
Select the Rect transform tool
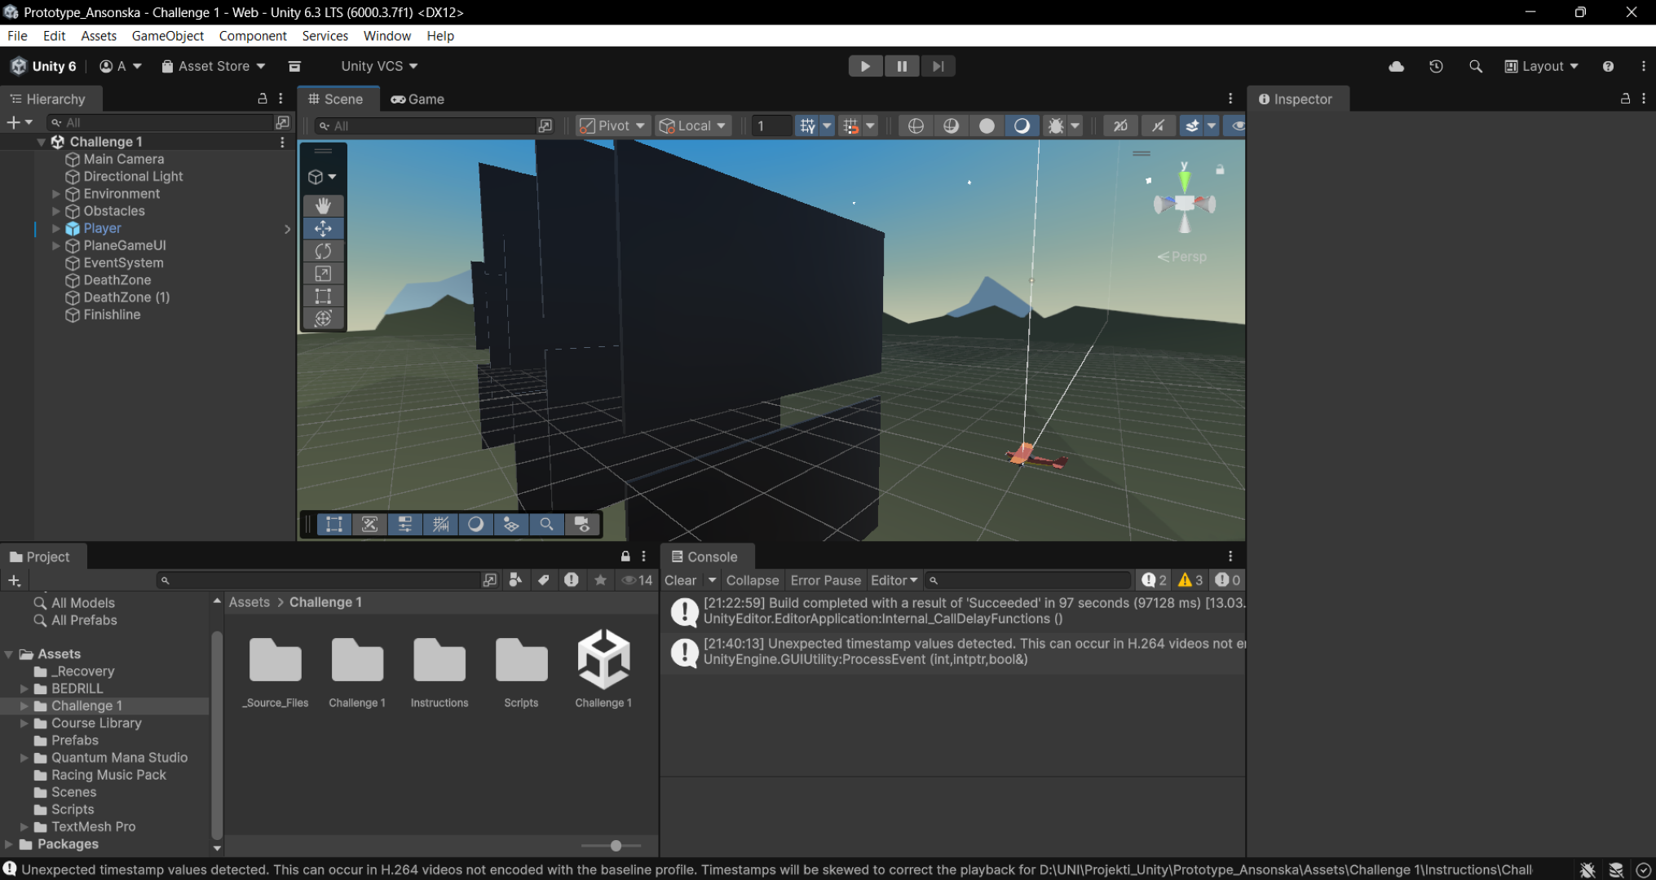click(323, 296)
